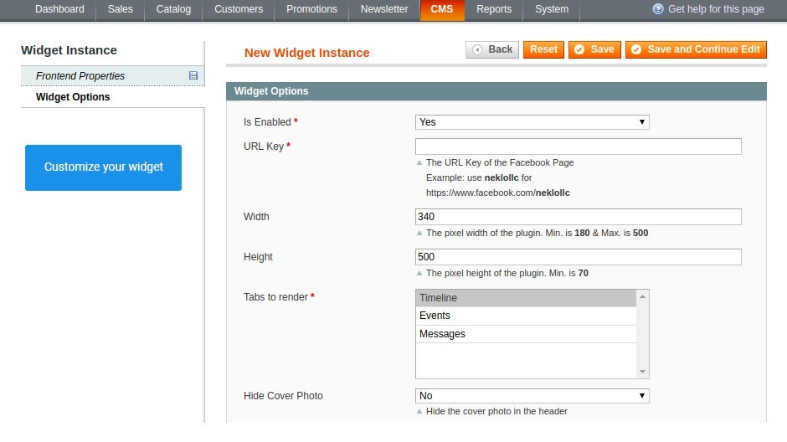787x442 pixels.
Task: Open the Promotions menu
Action: coord(311,9)
